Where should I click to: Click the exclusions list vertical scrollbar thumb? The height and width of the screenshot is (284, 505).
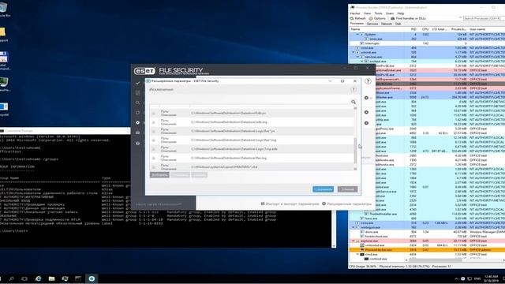coord(355,150)
